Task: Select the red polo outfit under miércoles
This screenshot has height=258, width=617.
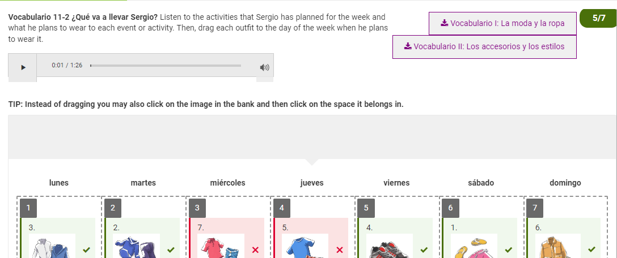Action: tap(221, 246)
